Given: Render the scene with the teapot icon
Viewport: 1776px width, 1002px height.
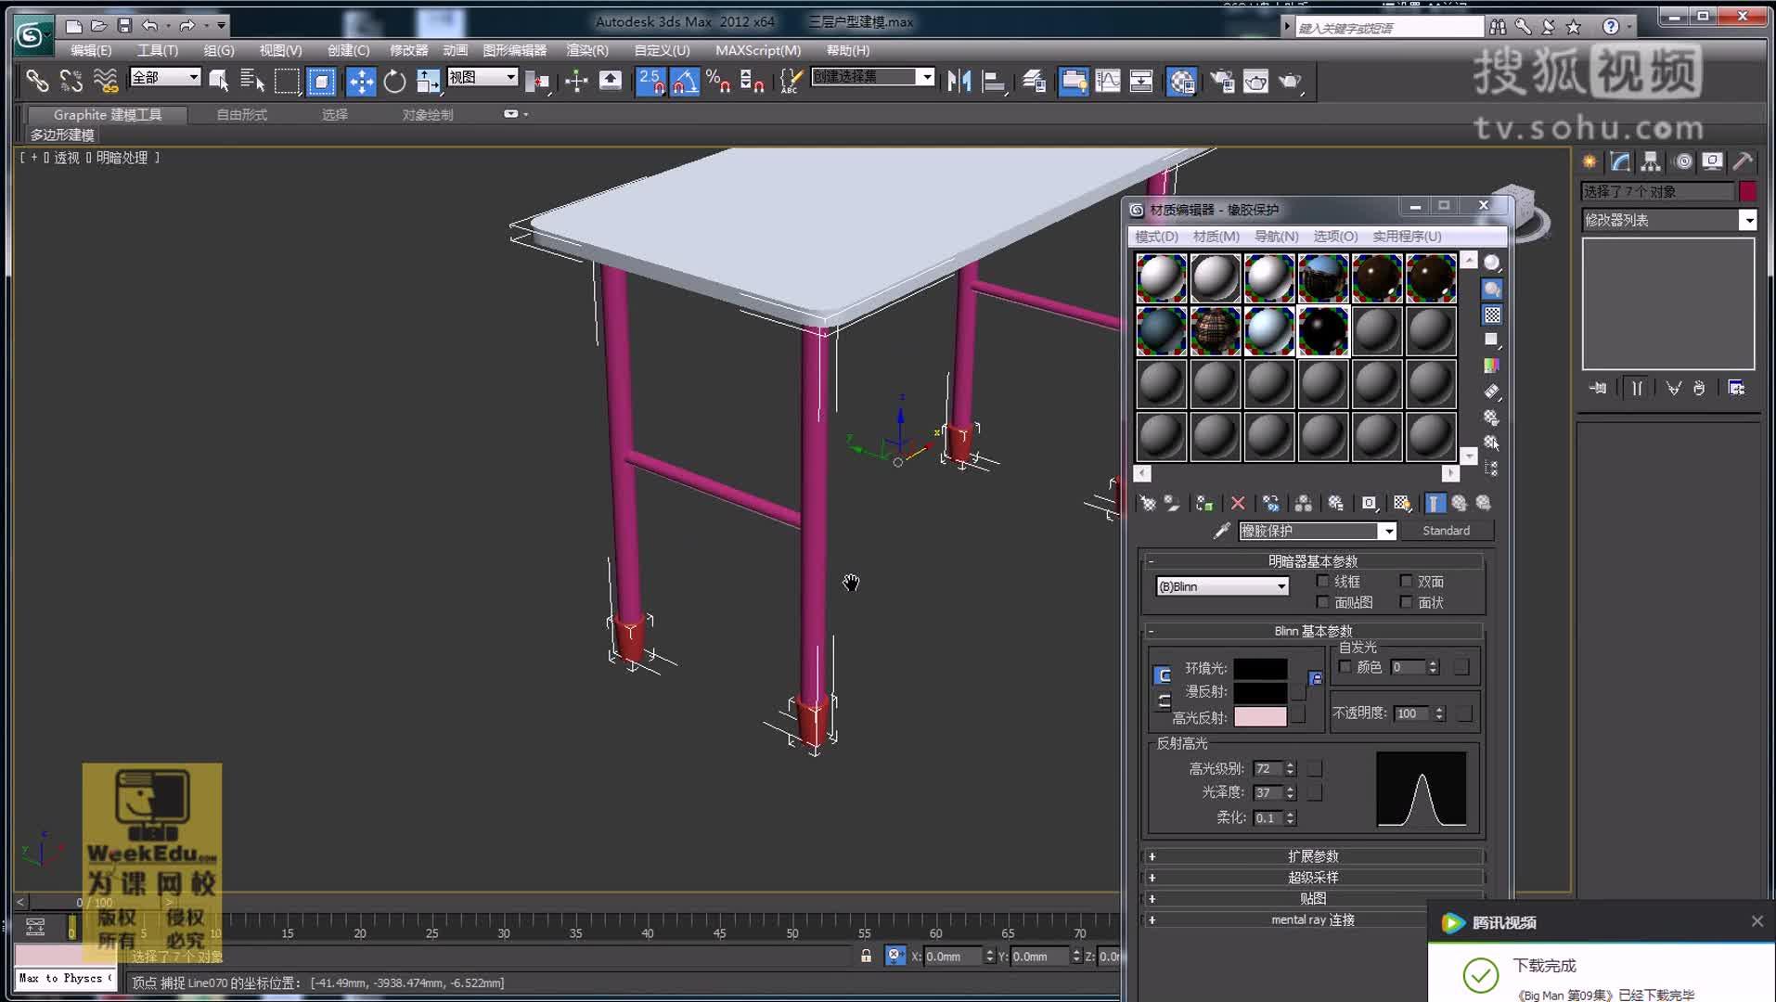Looking at the screenshot, I should (1291, 82).
